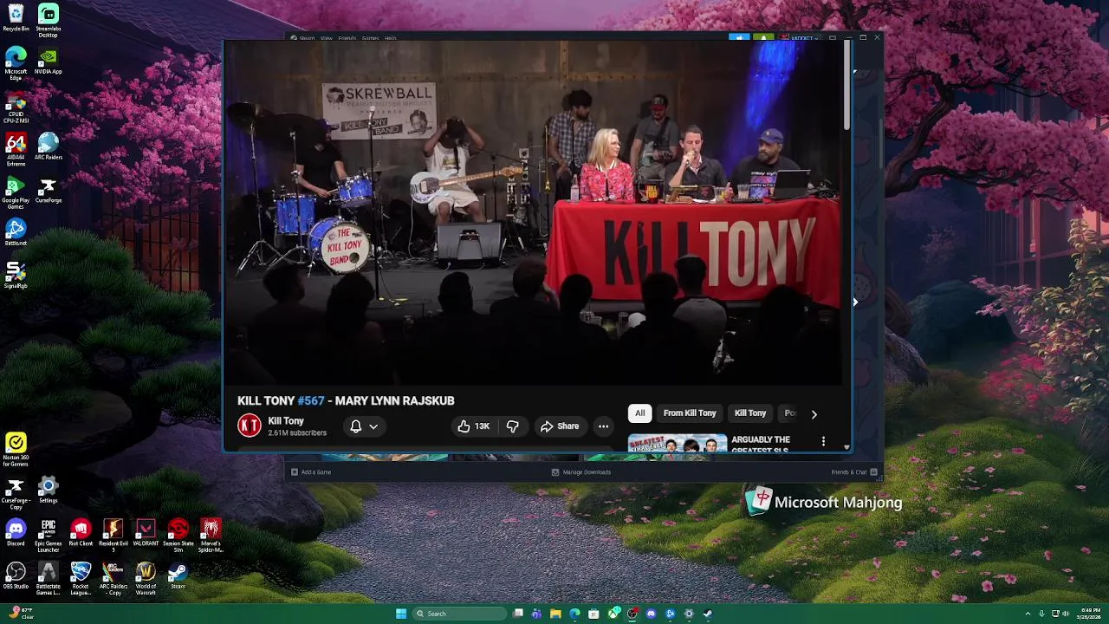Select the Google Play Games shortcut
Viewport: 1109px width, 624px height.
pos(16,192)
